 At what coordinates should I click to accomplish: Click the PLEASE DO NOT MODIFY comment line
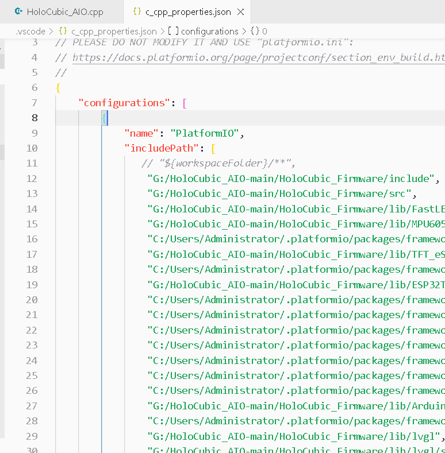coord(204,42)
